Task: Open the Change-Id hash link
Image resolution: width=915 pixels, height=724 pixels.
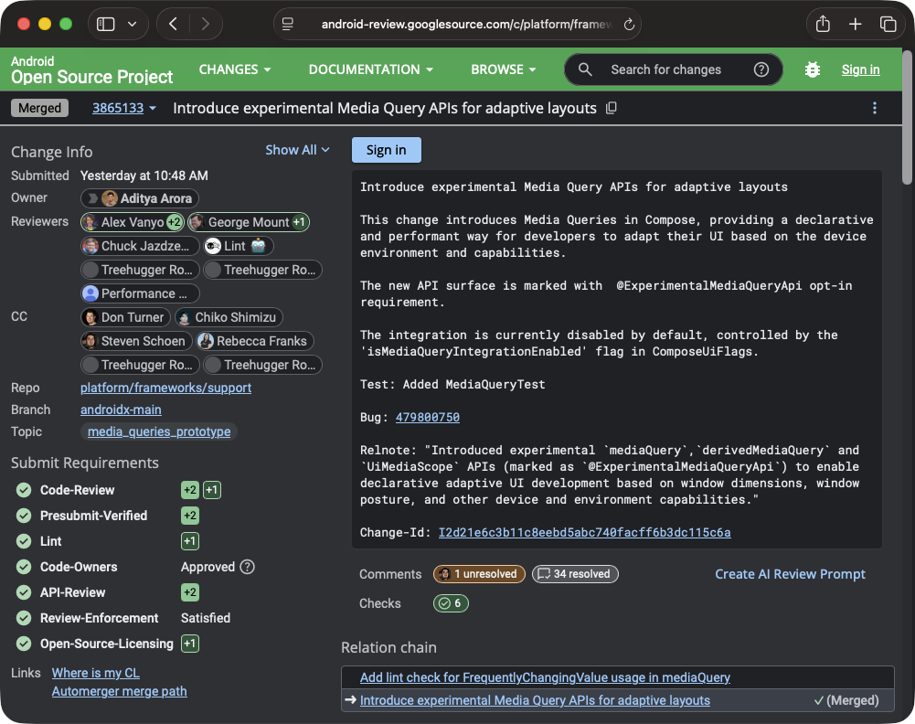Action: (x=585, y=532)
